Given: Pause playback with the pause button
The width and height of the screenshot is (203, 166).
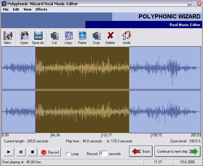Looking at the screenshot, I should tap(21, 152).
